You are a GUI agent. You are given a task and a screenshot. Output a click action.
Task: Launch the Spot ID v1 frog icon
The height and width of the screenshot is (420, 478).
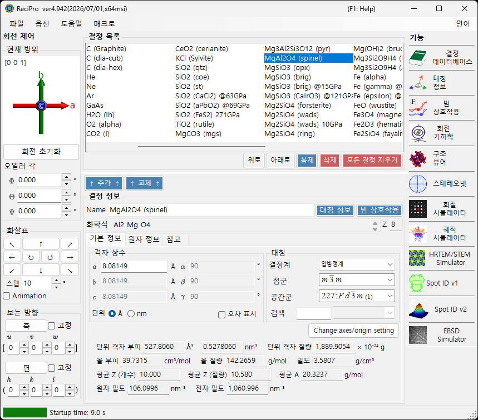(416, 283)
